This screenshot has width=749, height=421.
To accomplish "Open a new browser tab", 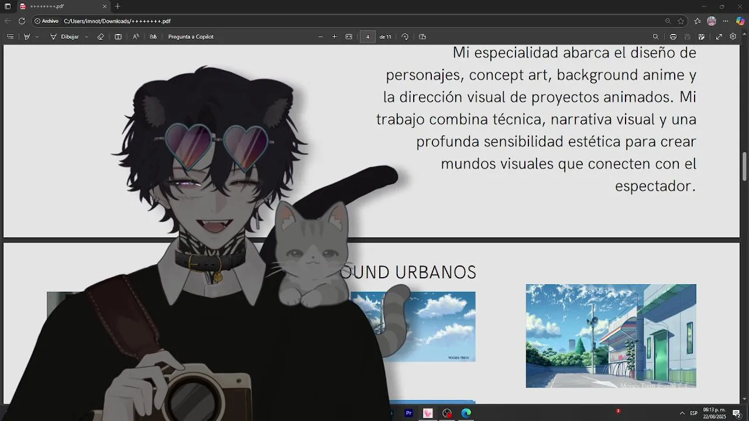I will point(118,6).
